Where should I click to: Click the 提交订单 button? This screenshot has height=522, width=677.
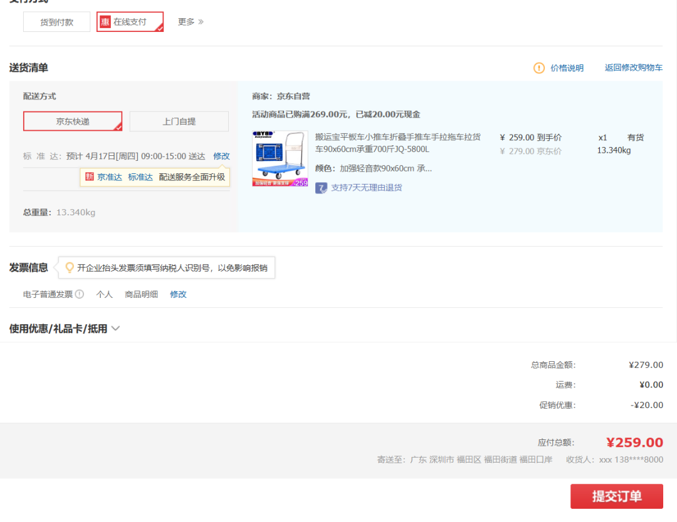617,496
